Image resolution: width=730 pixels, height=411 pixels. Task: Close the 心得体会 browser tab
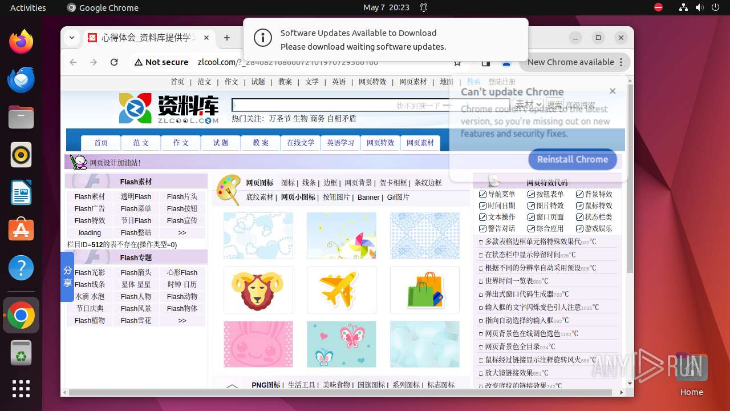[x=206, y=38]
